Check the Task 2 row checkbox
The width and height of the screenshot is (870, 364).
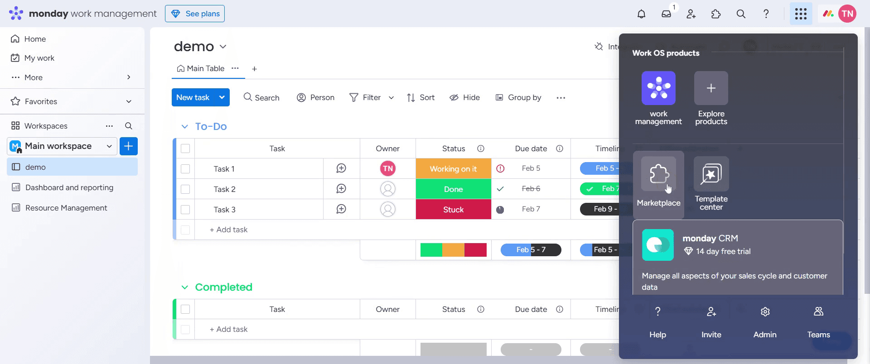185,189
